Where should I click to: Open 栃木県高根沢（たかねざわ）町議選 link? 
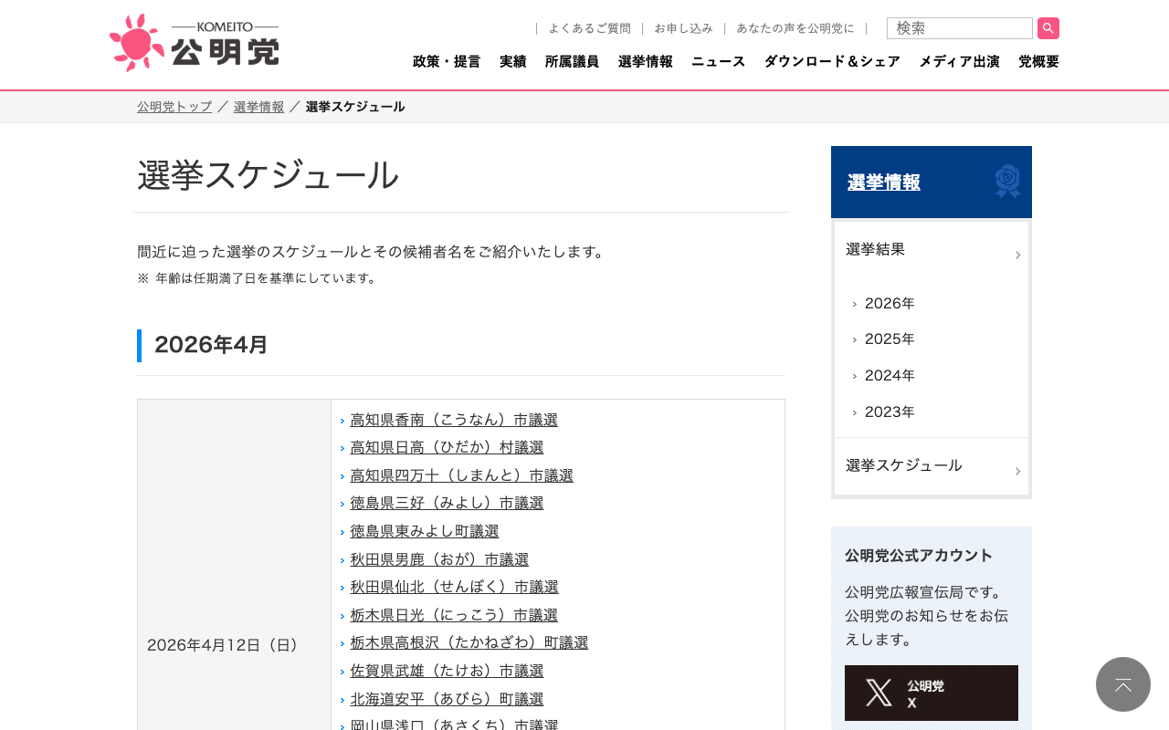[x=469, y=642]
